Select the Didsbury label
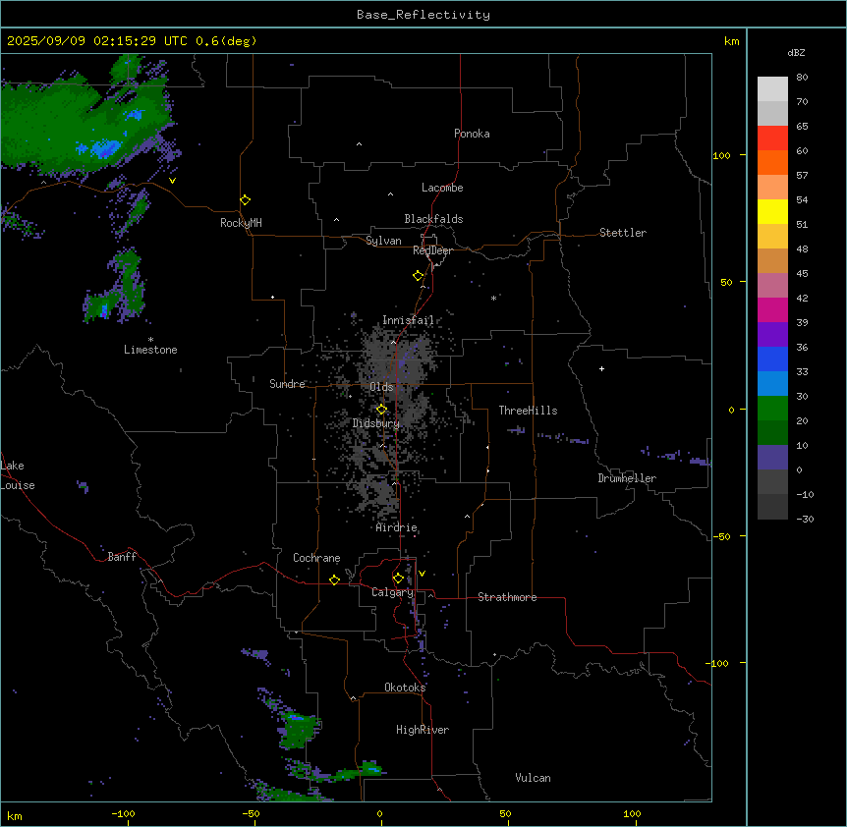This screenshot has height=827, width=847. [x=376, y=423]
